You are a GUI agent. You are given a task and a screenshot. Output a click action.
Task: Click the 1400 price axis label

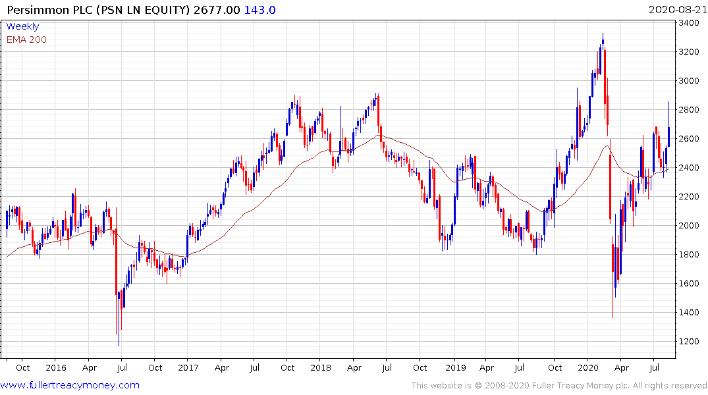coord(689,313)
